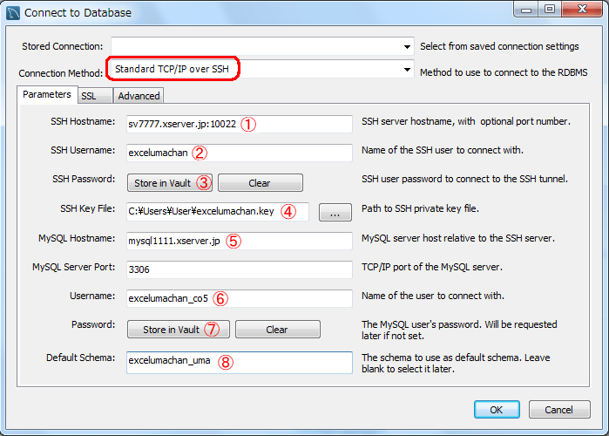Cancel the Connect to Database dialog
609x436 pixels.
click(x=558, y=410)
